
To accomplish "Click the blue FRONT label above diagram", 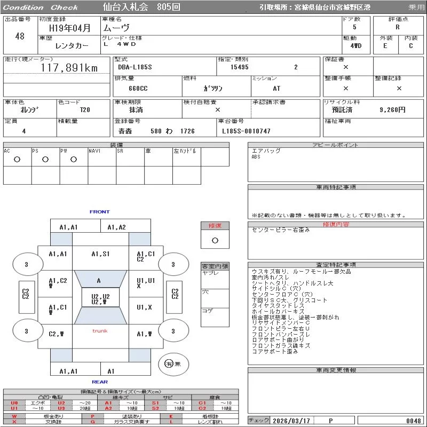I will (x=100, y=212).
